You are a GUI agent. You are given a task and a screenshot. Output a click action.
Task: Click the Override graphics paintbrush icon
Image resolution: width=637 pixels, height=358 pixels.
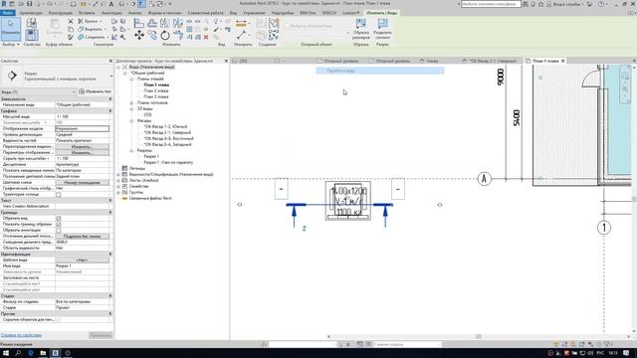coord(216,29)
